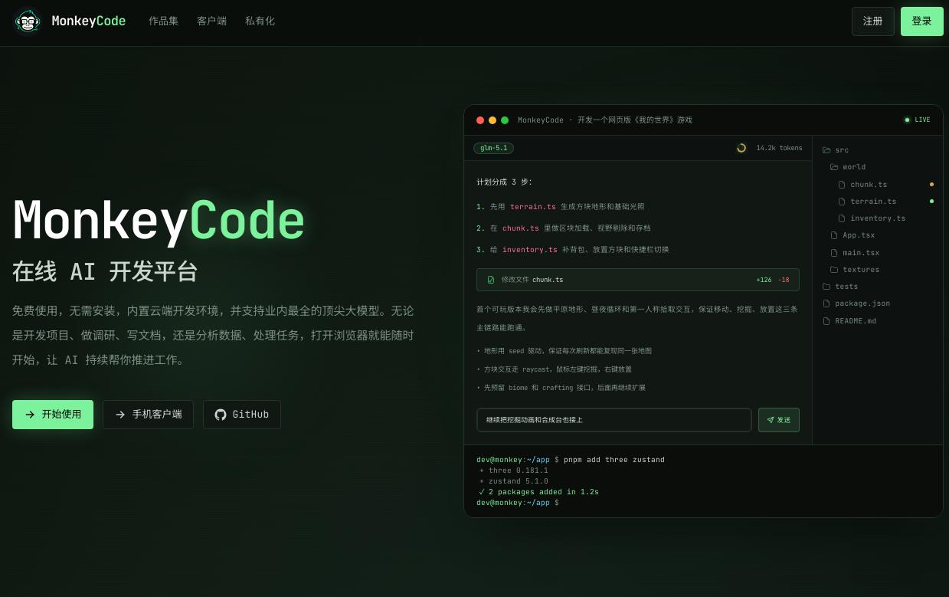Click the MonkeyCode brand name in header
Image resolution: width=949 pixels, height=597 pixels.
coord(89,21)
